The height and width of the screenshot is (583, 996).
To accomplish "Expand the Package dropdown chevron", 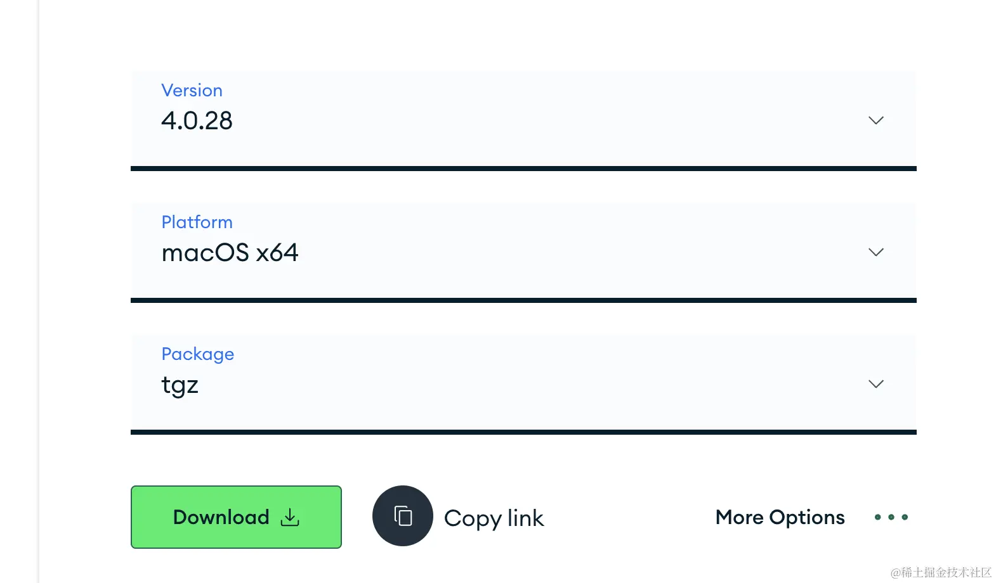I will click(x=875, y=384).
